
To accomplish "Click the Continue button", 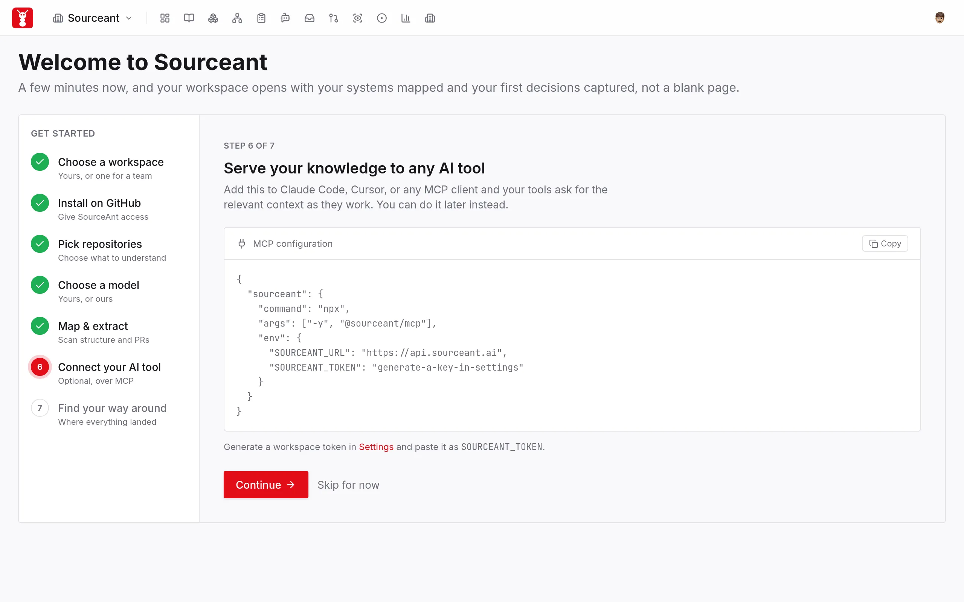I will pyautogui.click(x=266, y=485).
